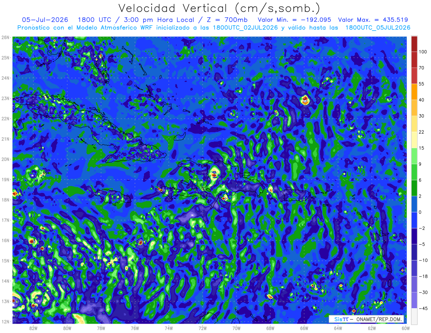The image size is (431, 333).
Task: Click the '24N' latitude label
Action: coord(5,78)
